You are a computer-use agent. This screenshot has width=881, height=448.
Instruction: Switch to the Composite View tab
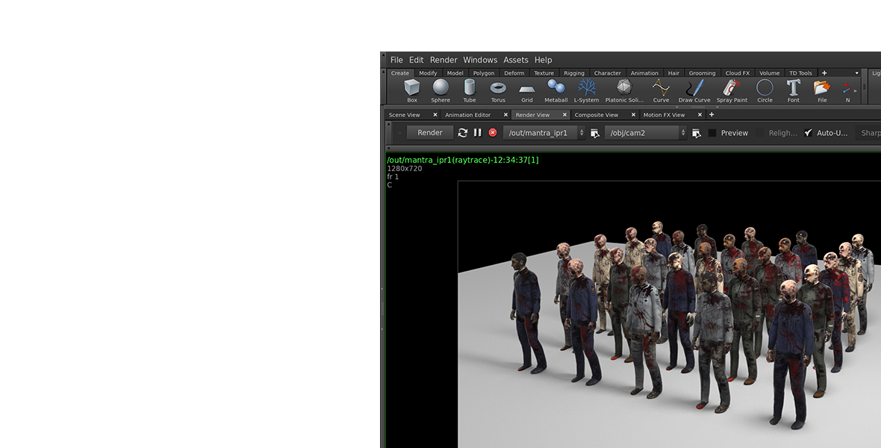tap(596, 115)
